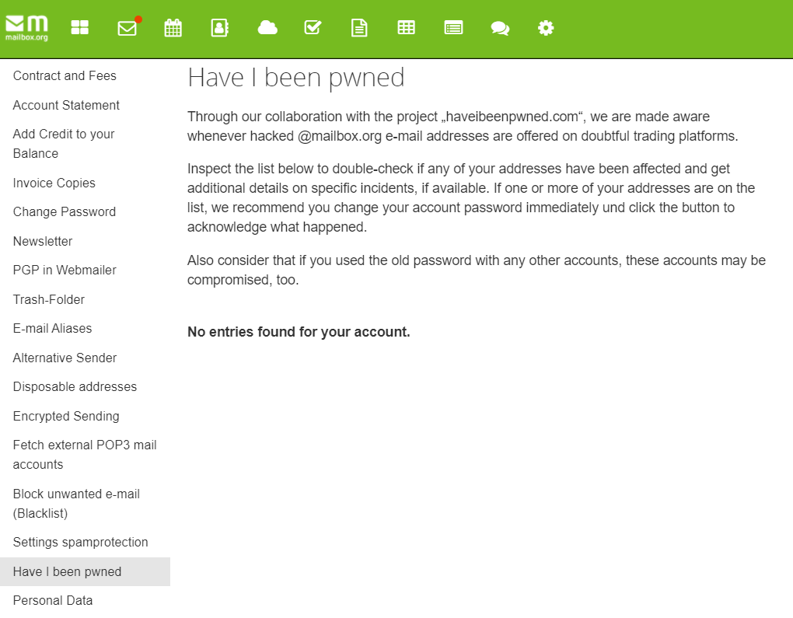Open the Drive cloud icon

point(267,28)
